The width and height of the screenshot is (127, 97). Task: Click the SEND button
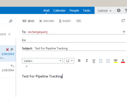click(28, 21)
